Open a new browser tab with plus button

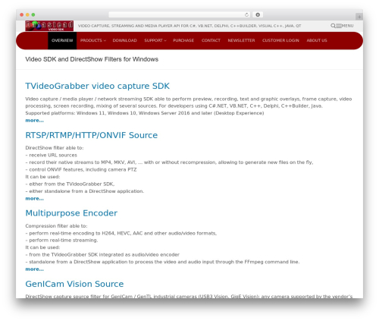pos(359,17)
